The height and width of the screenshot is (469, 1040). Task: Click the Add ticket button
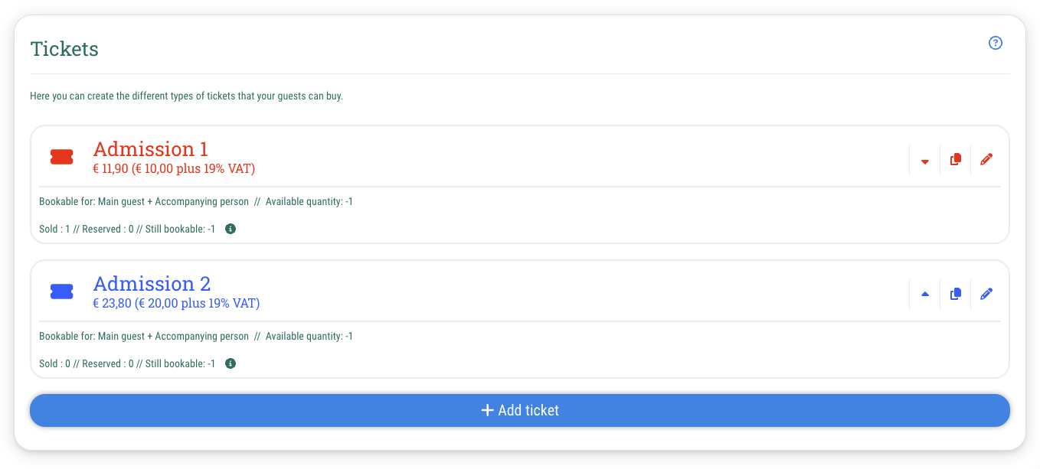pyautogui.click(x=520, y=411)
